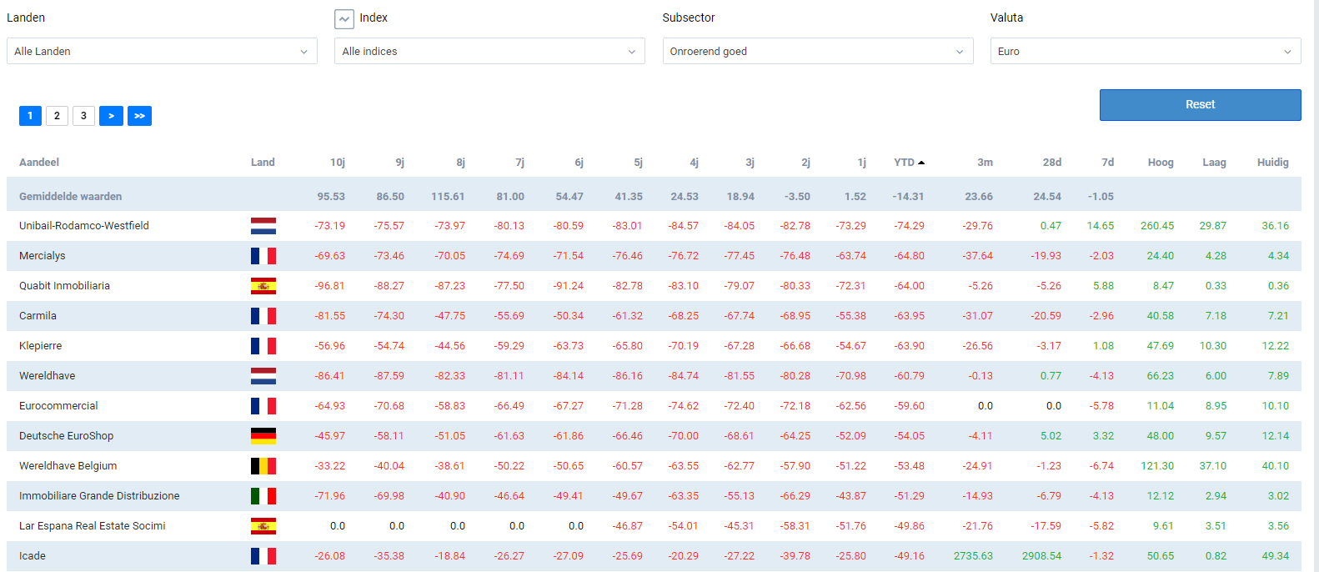Go to page 1

click(x=30, y=116)
